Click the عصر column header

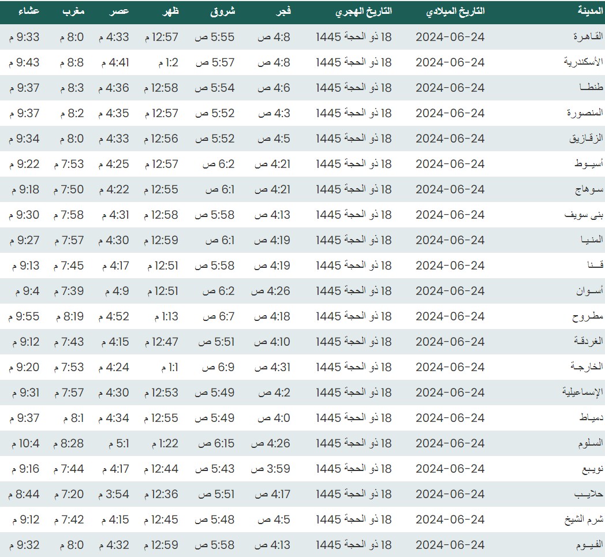[x=120, y=12]
